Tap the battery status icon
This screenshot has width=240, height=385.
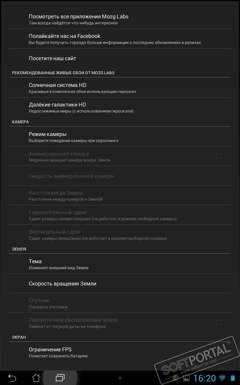pyautogui.click(x=233, y=378)
